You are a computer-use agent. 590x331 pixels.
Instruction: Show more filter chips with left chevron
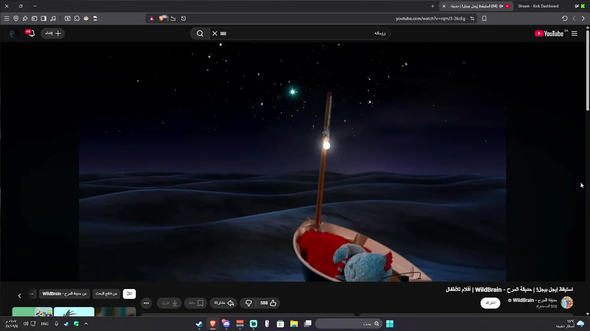coord(19,296)
